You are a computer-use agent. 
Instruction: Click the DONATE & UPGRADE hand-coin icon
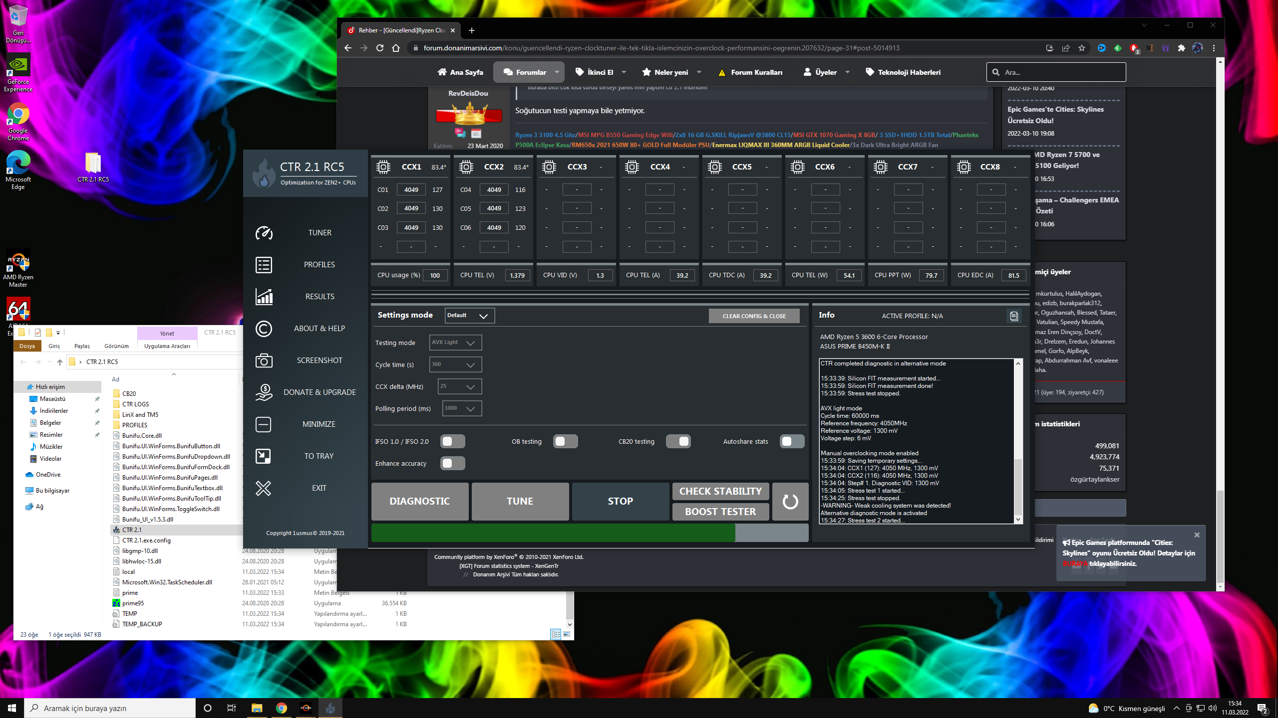coord(264,392)
